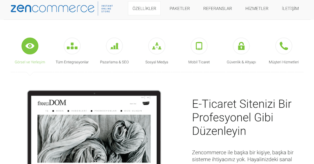Click the freeDOM logo in laptop preview
This screenshot has width=314, height=164.
tap(52, 103)
